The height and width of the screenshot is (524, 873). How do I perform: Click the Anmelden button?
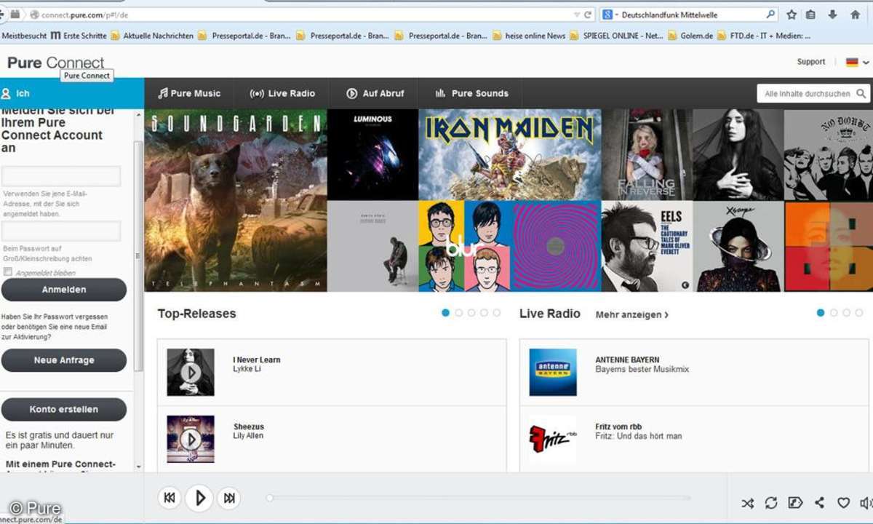(64, 290)
